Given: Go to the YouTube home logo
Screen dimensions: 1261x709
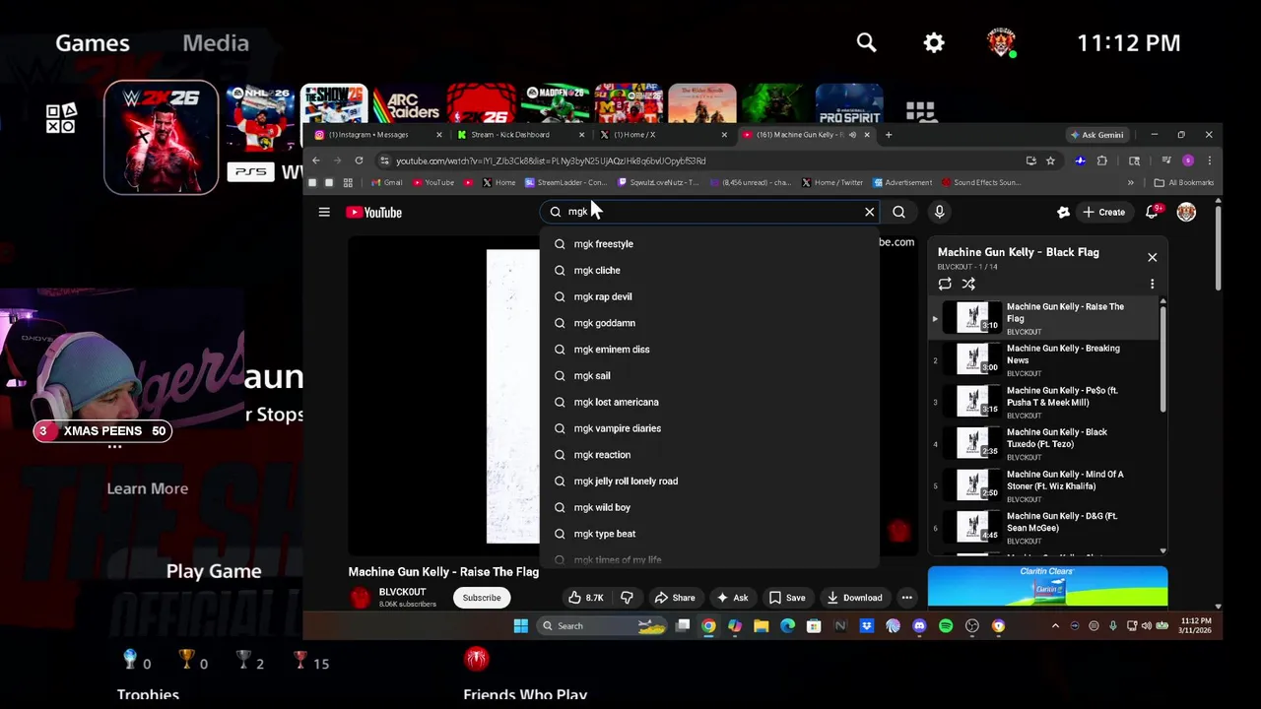Looking at the screenshot, I should [x=373, y=212].
